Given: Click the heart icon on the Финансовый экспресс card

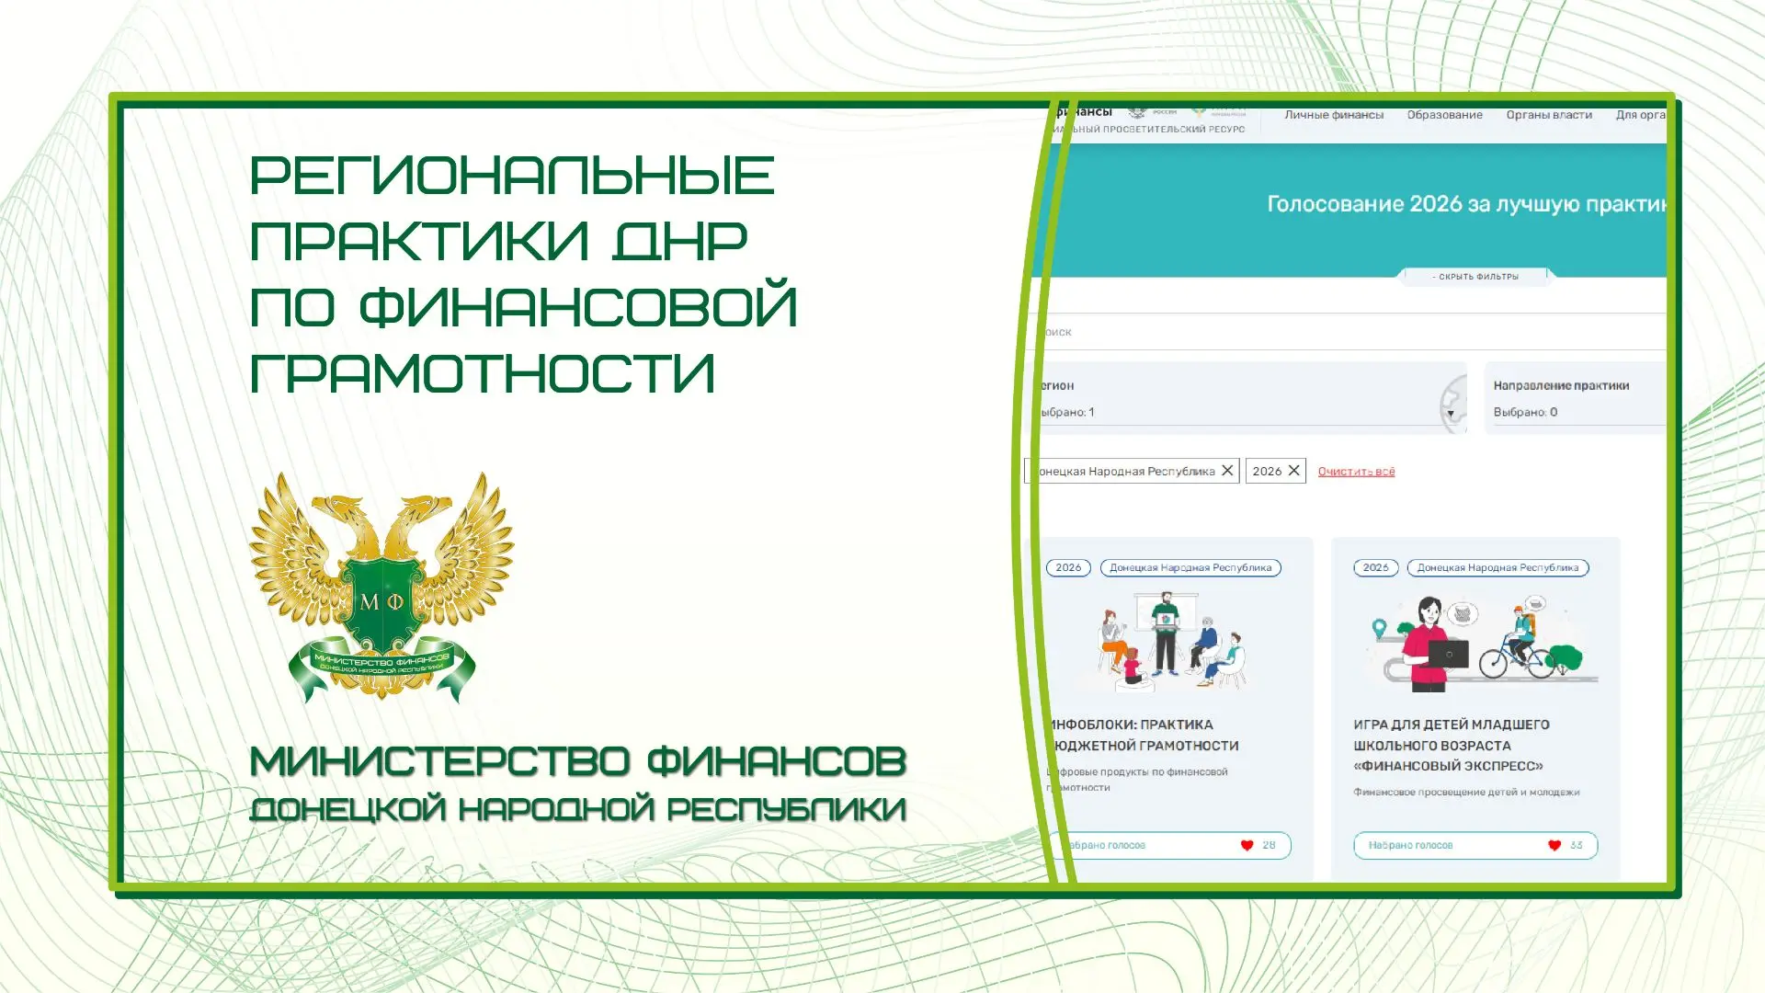Looking at the screenshot, I should click(x=1554, y=846).
